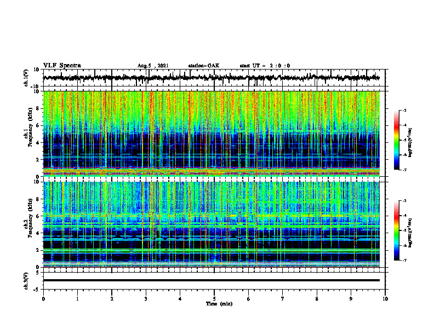This screenshot has width=434, height=335.
Task: Click time axis tick label "7"
Action: [283, 299]
